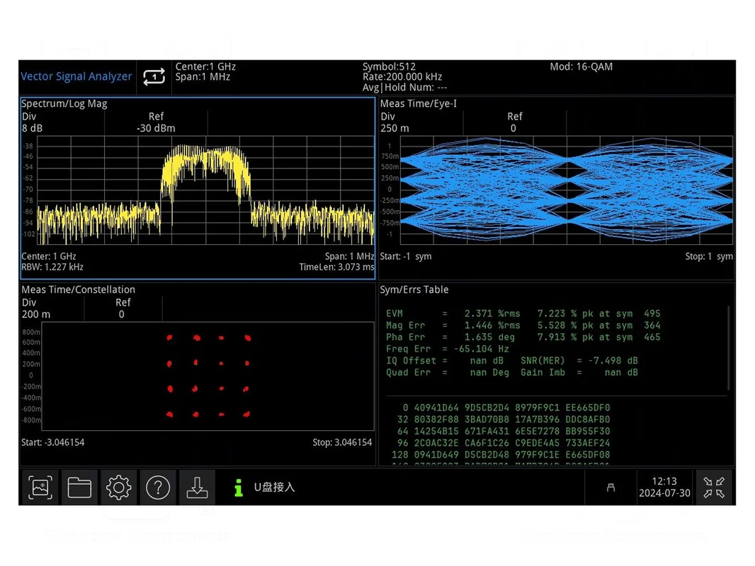Click the Sym/Errs Table vertical scrollbar

coord(729,348)
